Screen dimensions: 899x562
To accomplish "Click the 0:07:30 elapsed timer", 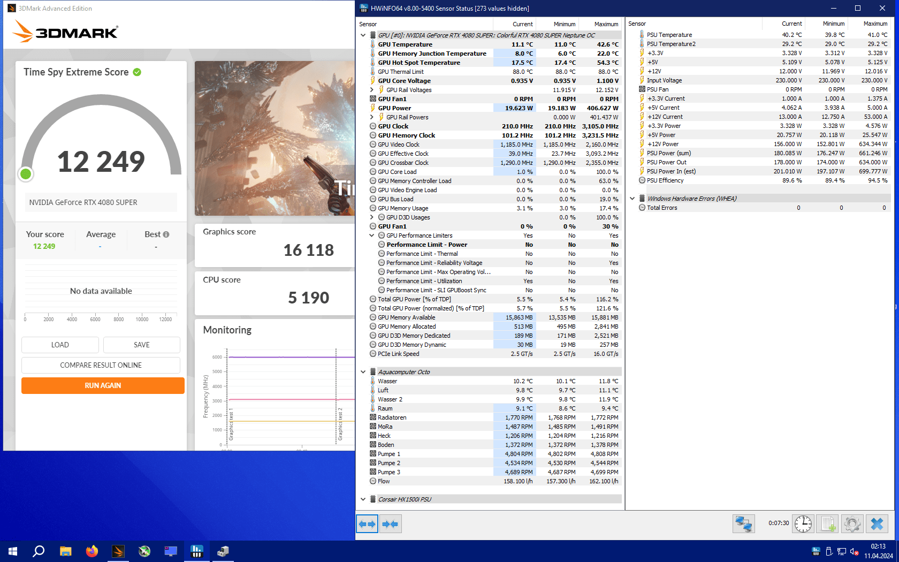I will [779, 523].
